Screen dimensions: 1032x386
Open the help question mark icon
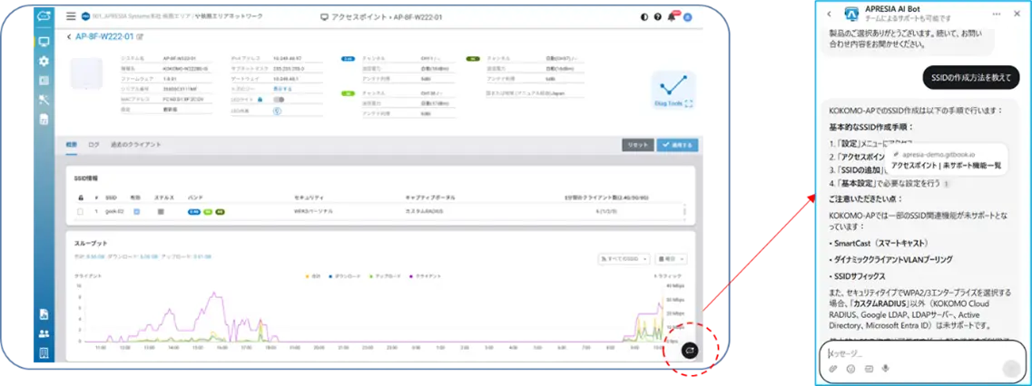coord(658,16)
